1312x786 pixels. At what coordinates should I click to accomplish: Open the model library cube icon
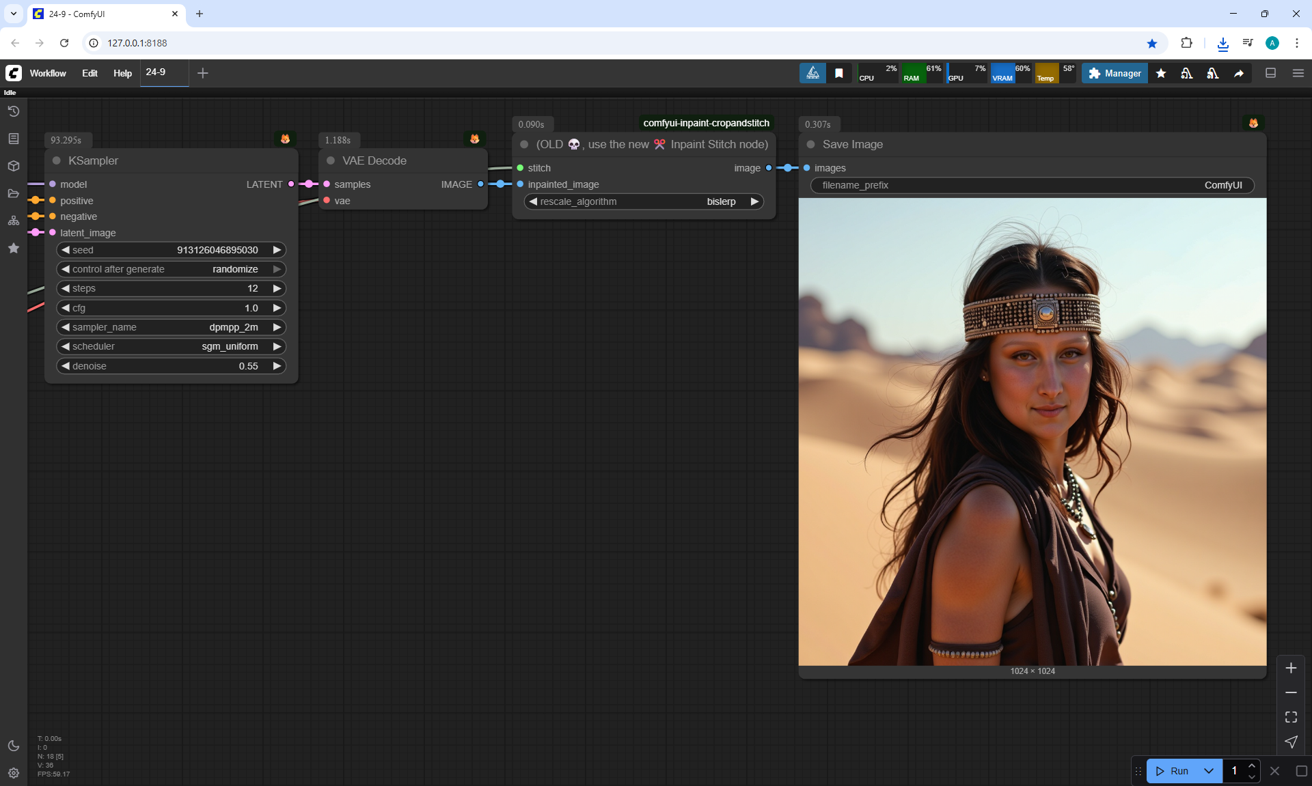pyautogui.click(x=14, y=166)
